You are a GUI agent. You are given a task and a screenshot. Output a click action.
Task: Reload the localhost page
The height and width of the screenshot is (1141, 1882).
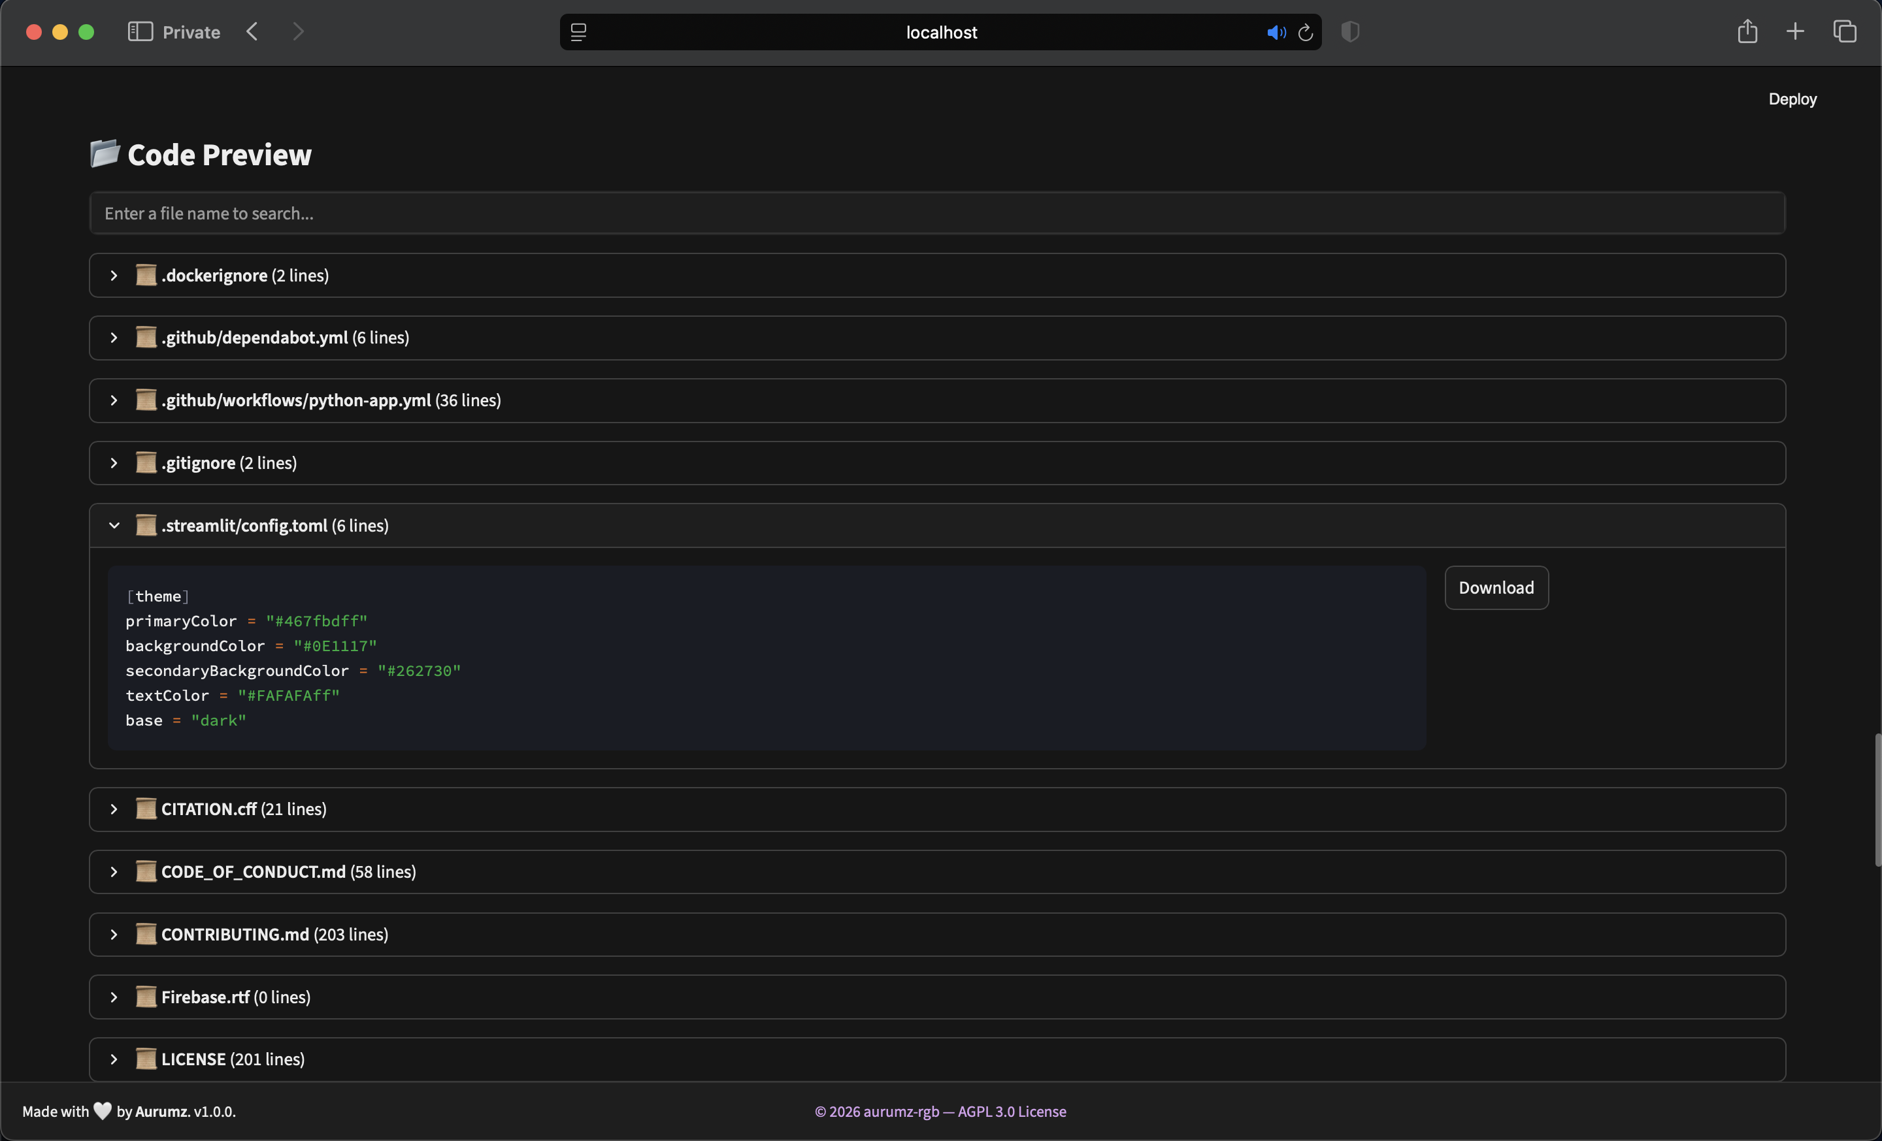tap(1306, 32)
